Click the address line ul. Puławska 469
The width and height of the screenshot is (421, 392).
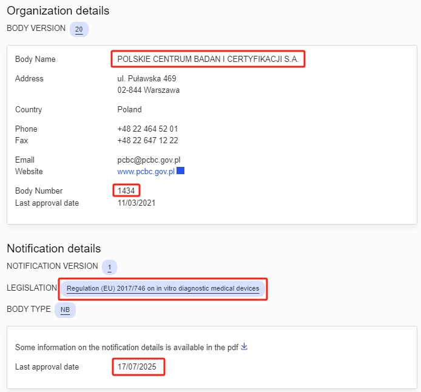pos(147,78)
